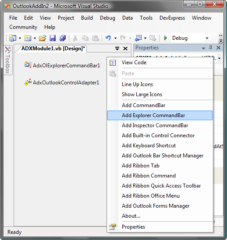This screenshot has width=227, height=240.
Task: Choose Add Inspector CommandBar menu entry
Action: coord(160,125)
